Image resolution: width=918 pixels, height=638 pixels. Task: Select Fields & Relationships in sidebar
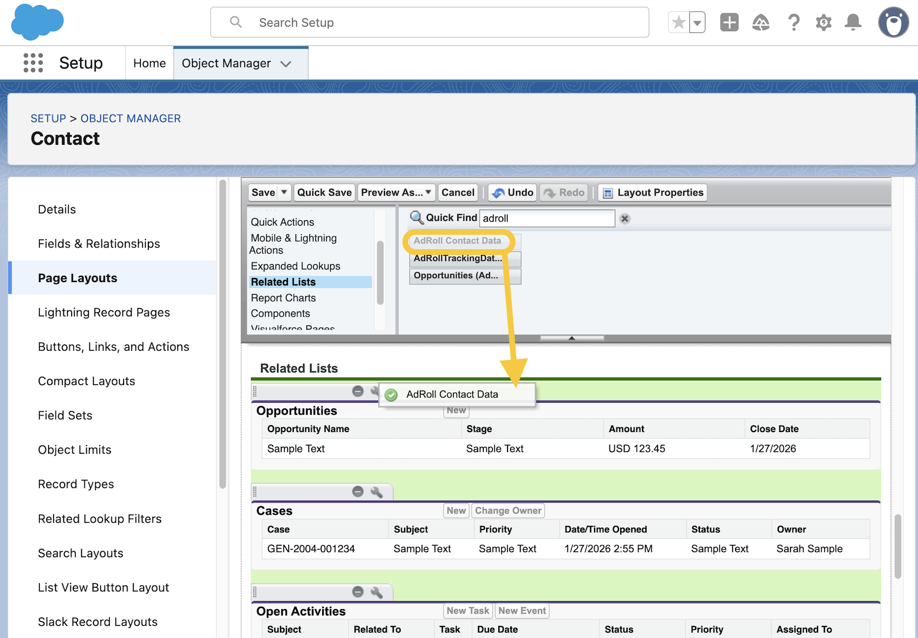[99, 243]
